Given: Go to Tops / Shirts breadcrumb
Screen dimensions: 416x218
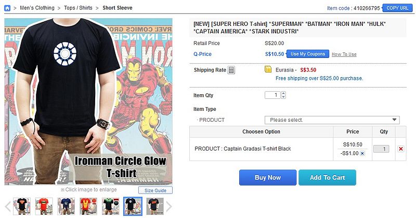Looking at the screenshot, I should pyautogui.click(x=78, y=8).
